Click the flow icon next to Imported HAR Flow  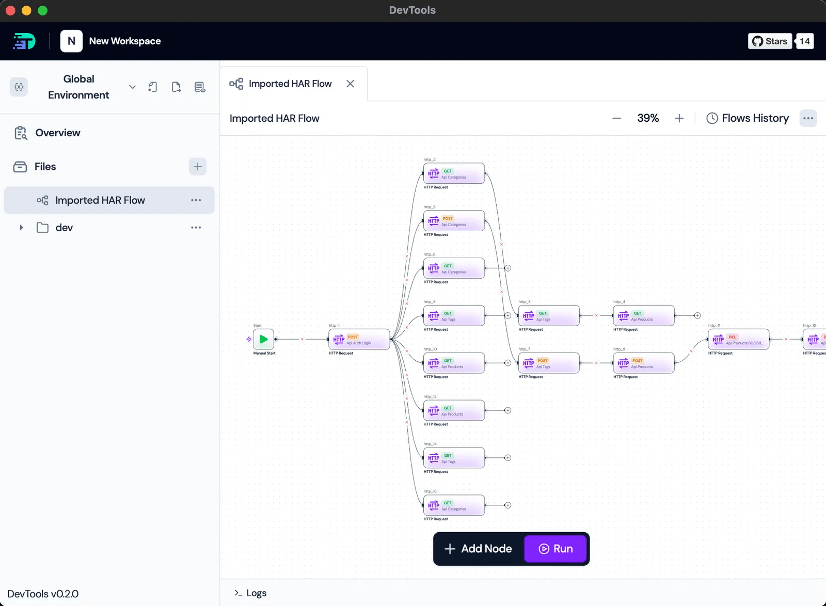coord(42,200)
